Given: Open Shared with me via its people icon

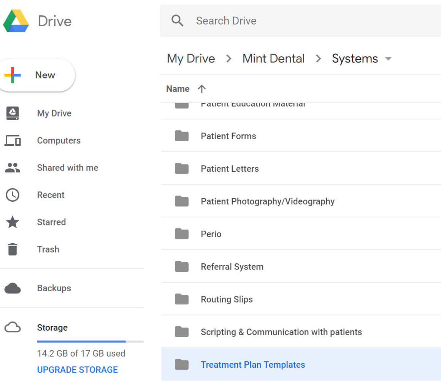Looking at the screenshot, I should (13, 167).
